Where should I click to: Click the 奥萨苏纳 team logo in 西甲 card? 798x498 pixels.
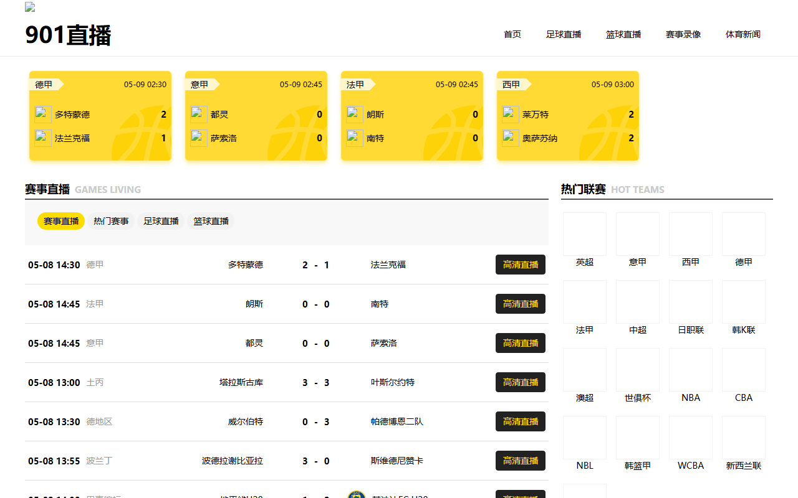511,138
